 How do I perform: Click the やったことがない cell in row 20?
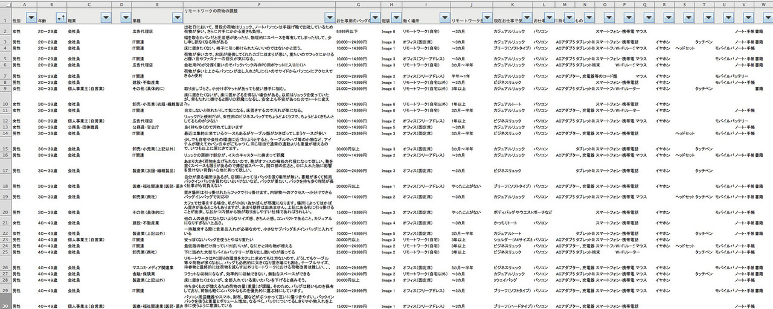(466, 212)
